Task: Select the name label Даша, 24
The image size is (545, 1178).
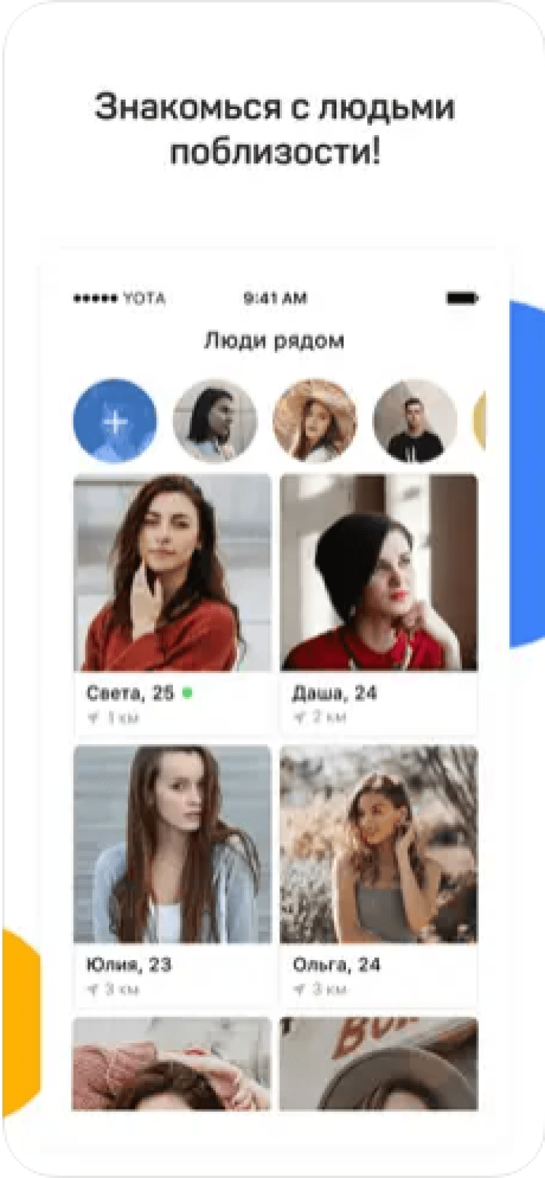Action: (334, 693)
